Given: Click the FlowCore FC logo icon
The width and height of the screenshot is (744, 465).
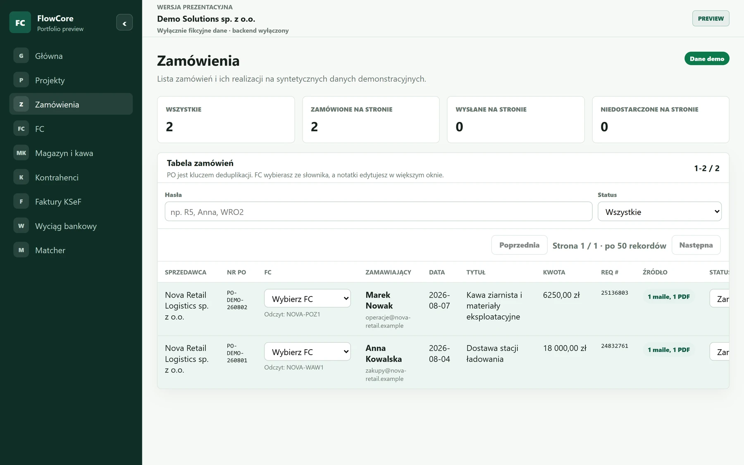Looking at the screenshot, I should pos(20,22).
